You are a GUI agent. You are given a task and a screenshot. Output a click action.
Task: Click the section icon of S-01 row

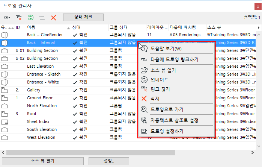[5, 50]
